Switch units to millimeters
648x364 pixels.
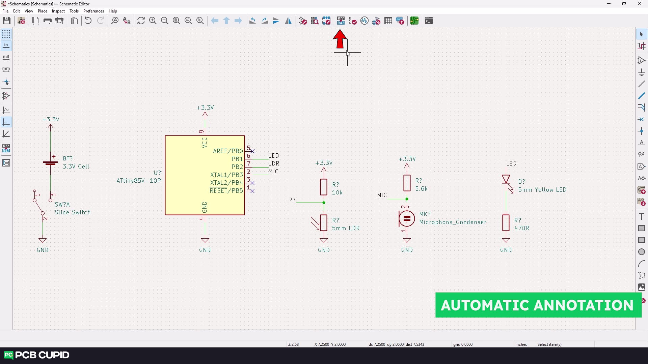[6, 69]
